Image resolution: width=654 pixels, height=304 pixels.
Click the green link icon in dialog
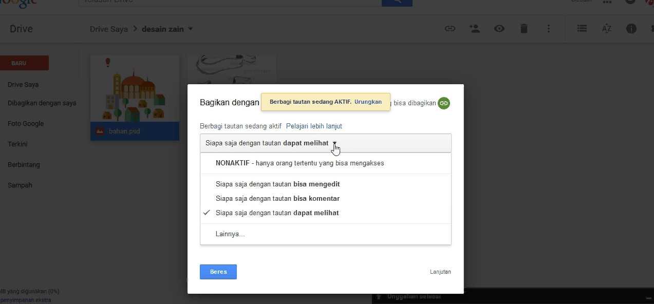[443, 103]
